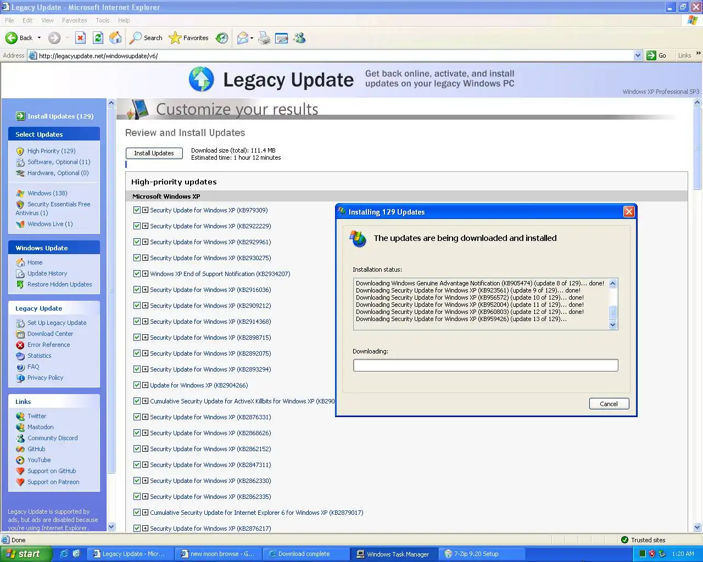Open the View menu
Viewport: 703px width, 562px height.
click(x=48, y=20)
